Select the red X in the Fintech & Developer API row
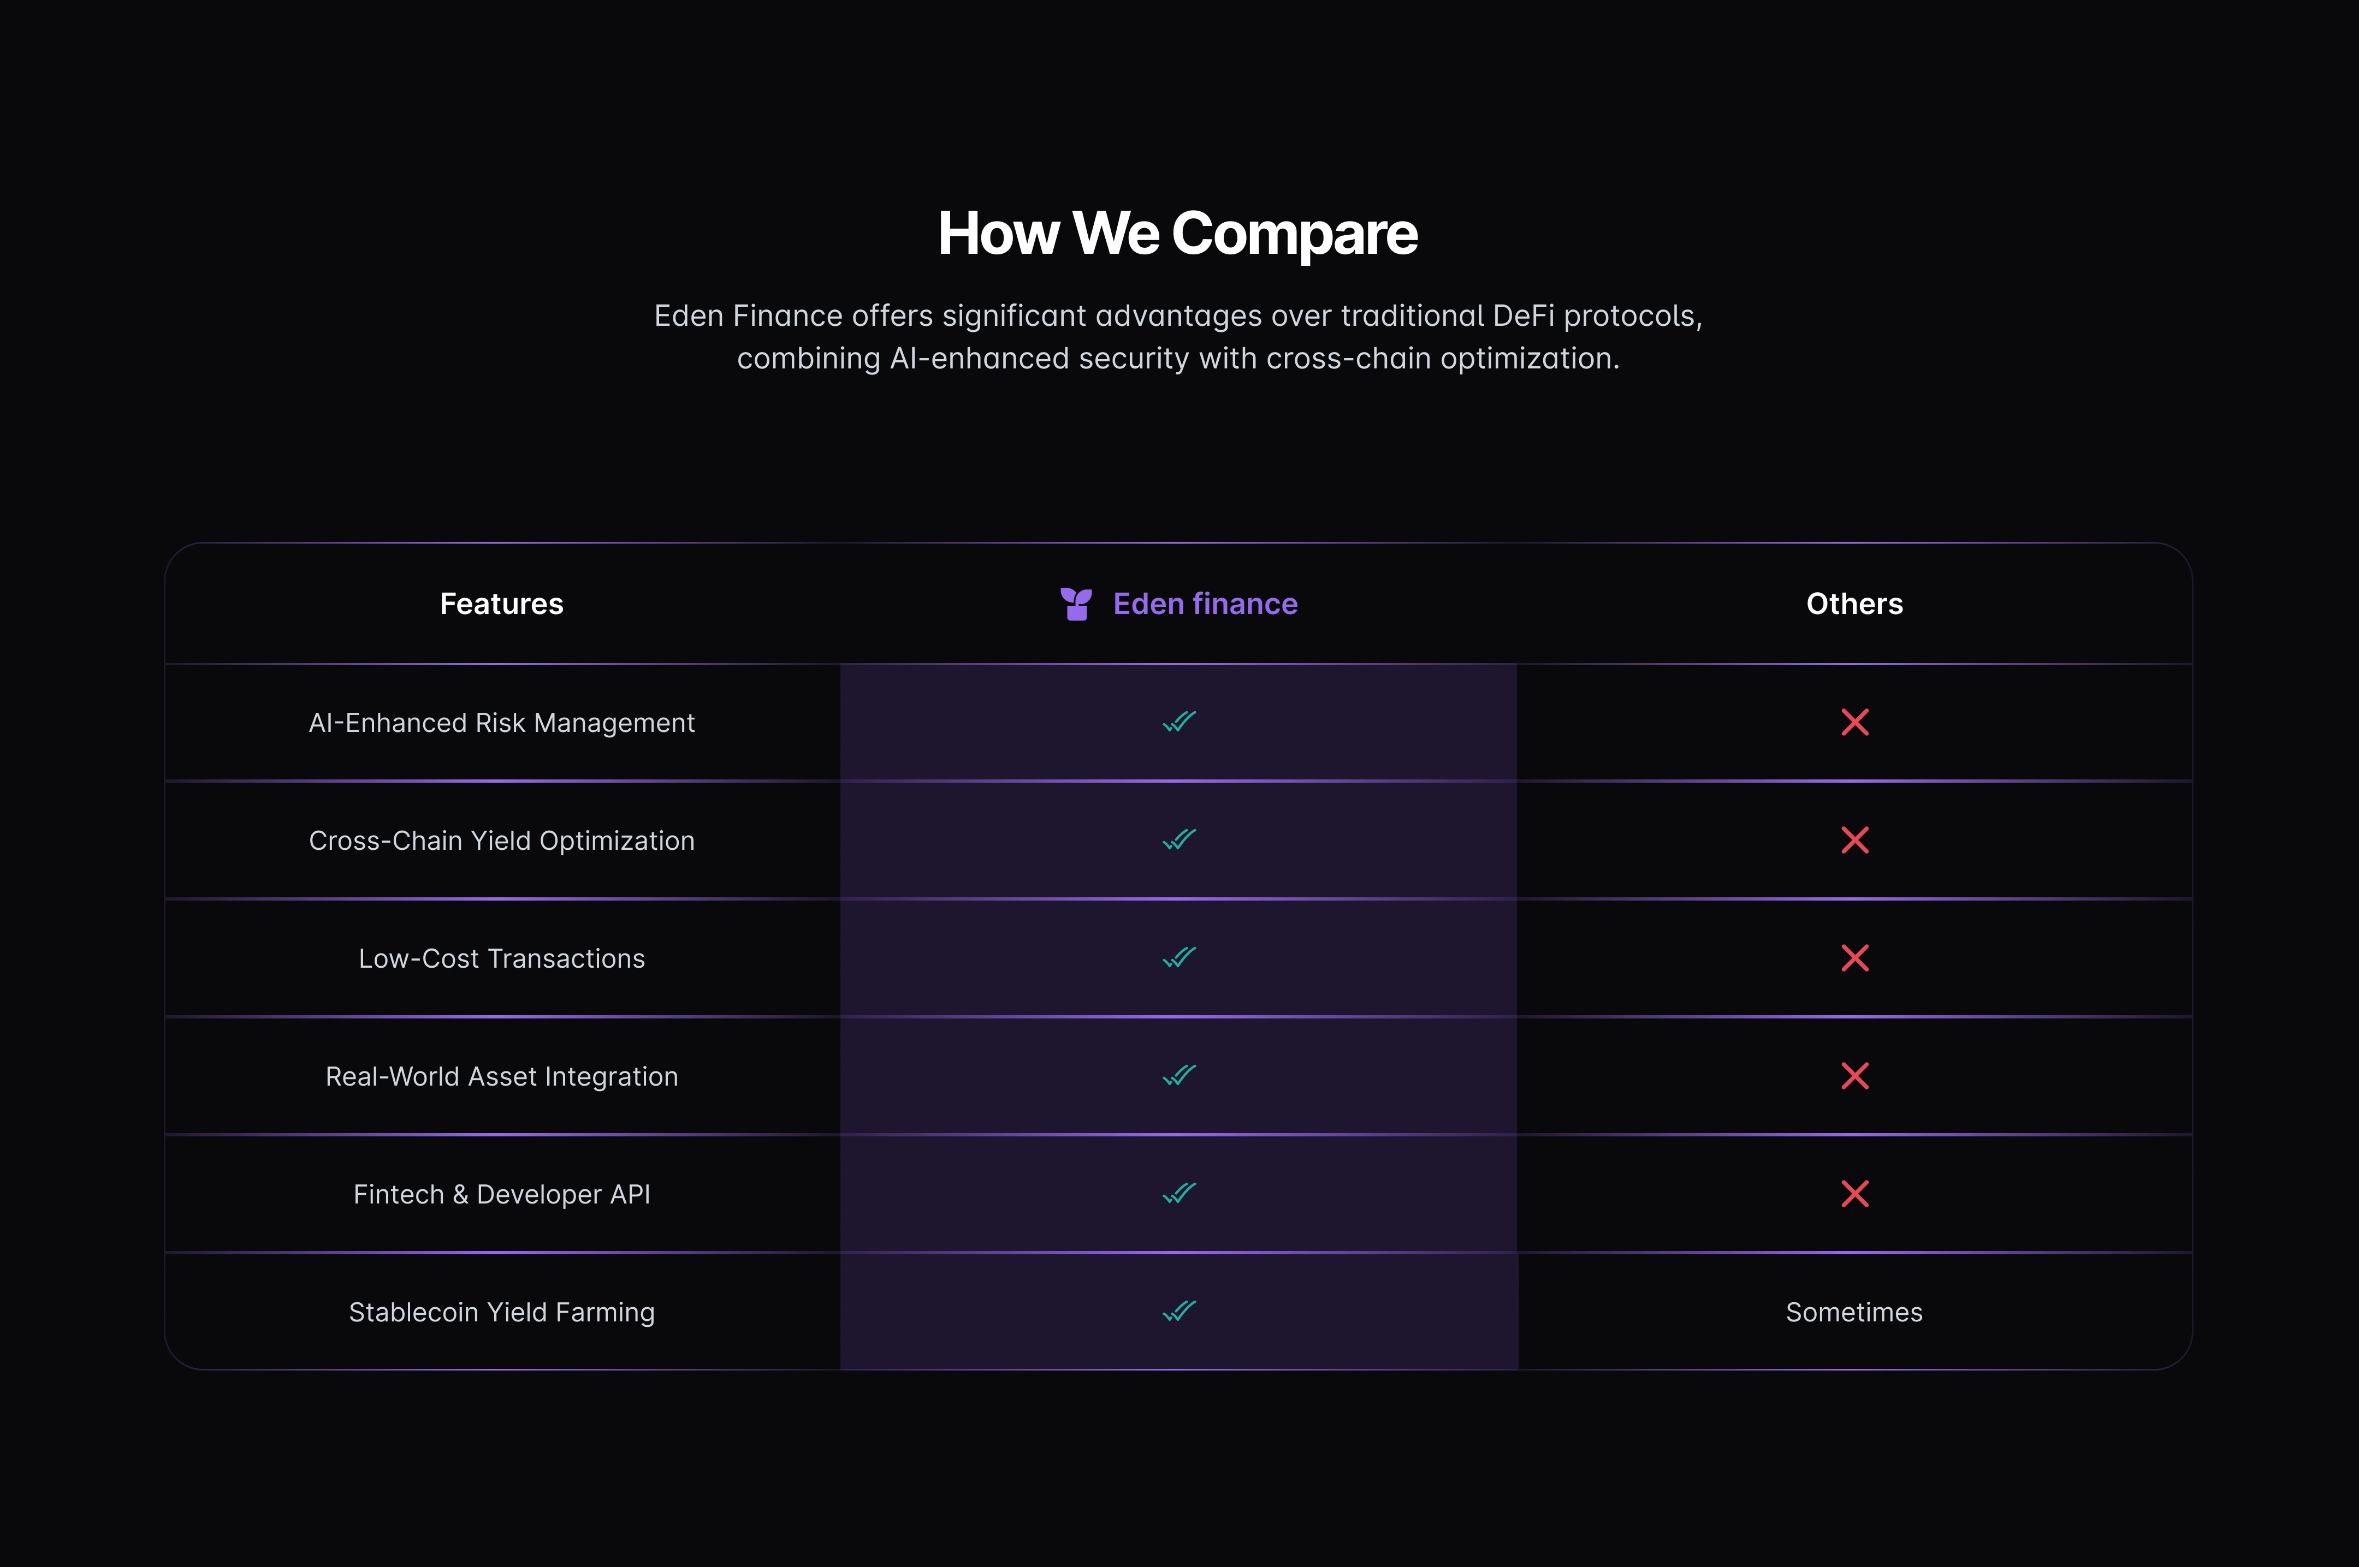 (1854, 1193)
